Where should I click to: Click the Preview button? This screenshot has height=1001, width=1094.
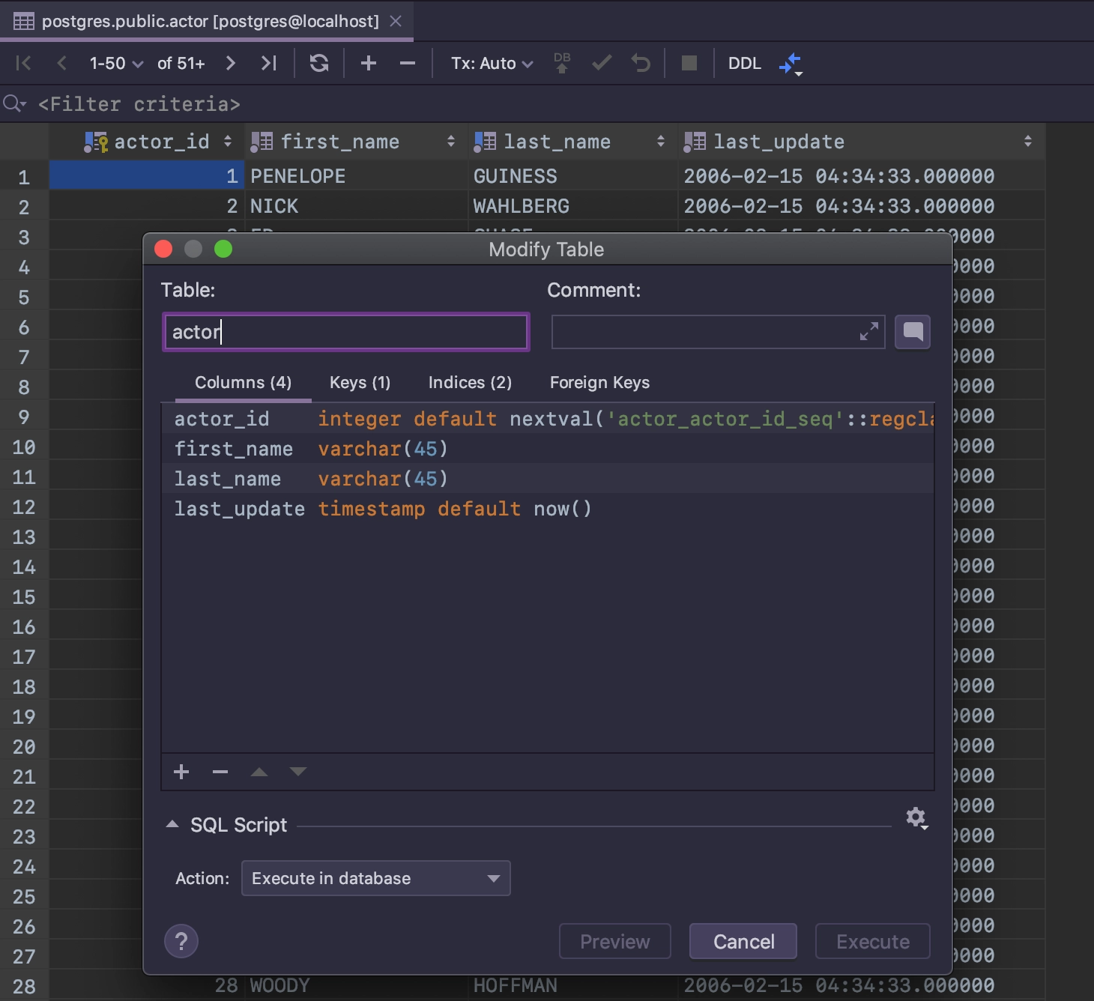tap(615, 941)
